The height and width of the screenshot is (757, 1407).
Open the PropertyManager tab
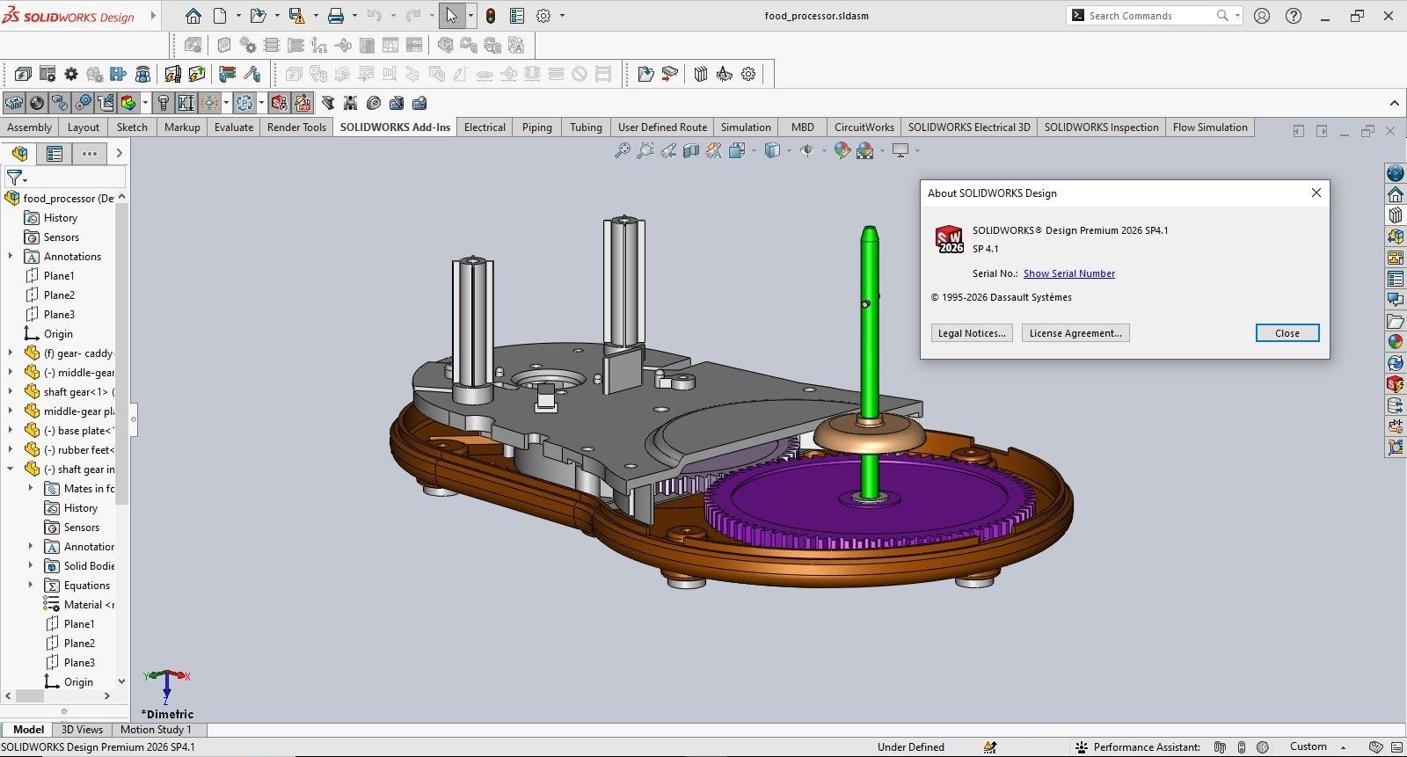(x=55, y=153)
